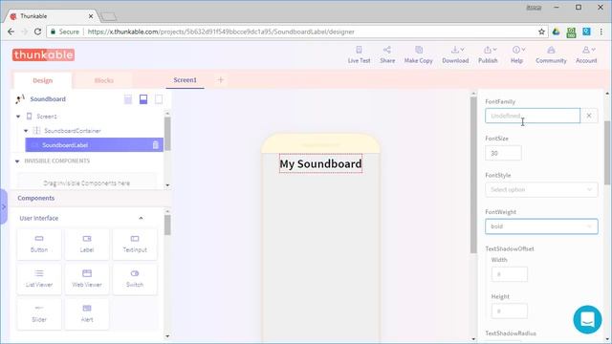Make a copy of the project
The height and width of the screenshot is (344, 612).
pos(419,54)
